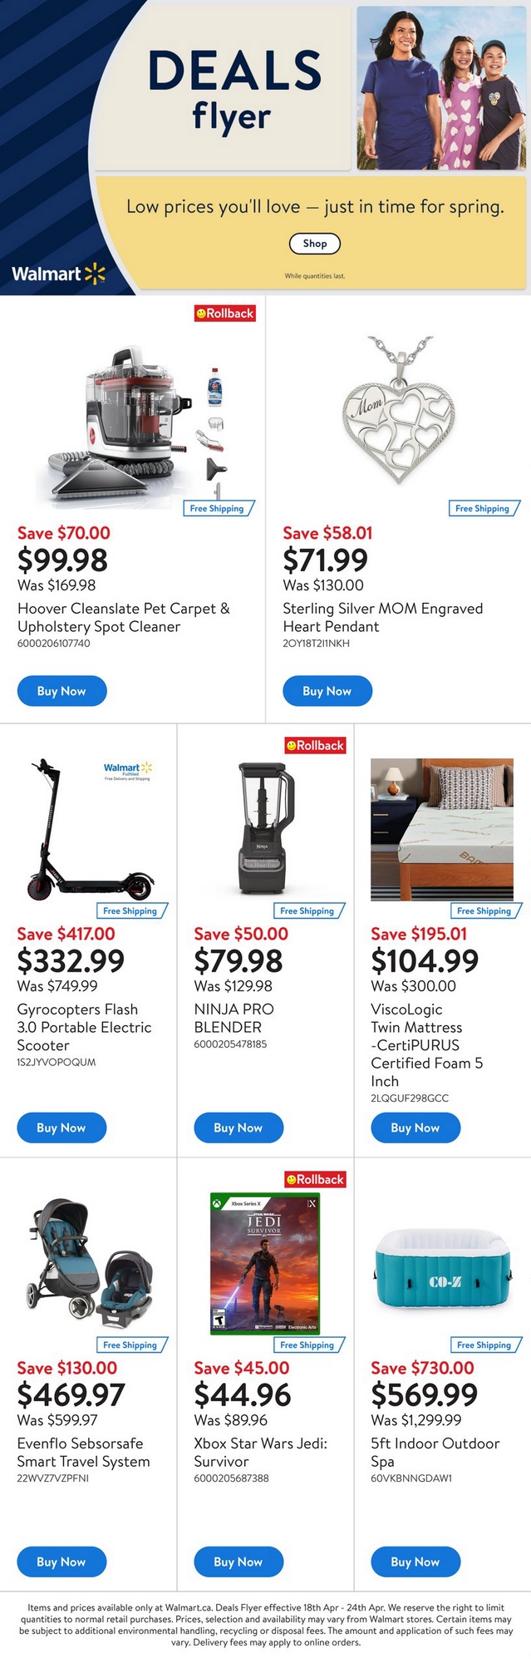Click Buy Now for Gyrocopters Flash scooter
This screenshot has height=1663, width=531.
click(x=61, y=1128)
